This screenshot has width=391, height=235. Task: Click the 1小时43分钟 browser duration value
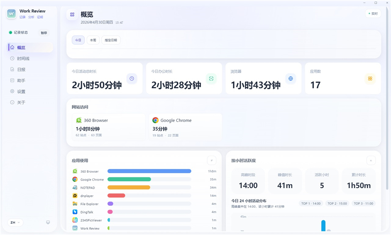click(x=256, y=85)
